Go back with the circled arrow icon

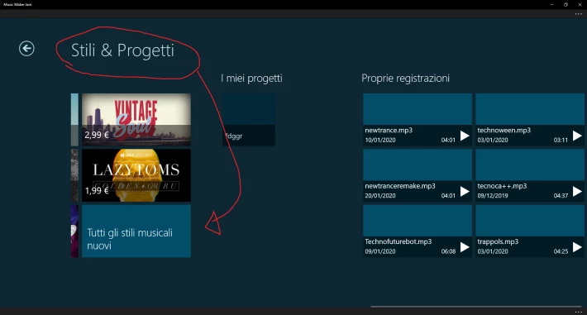click(26, 49)
